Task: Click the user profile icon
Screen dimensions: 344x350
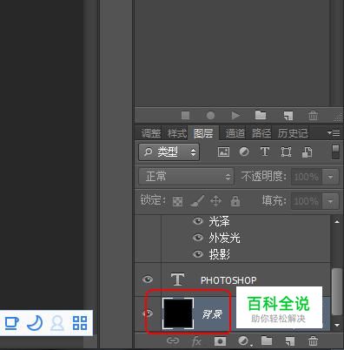Action: (57, 323)
